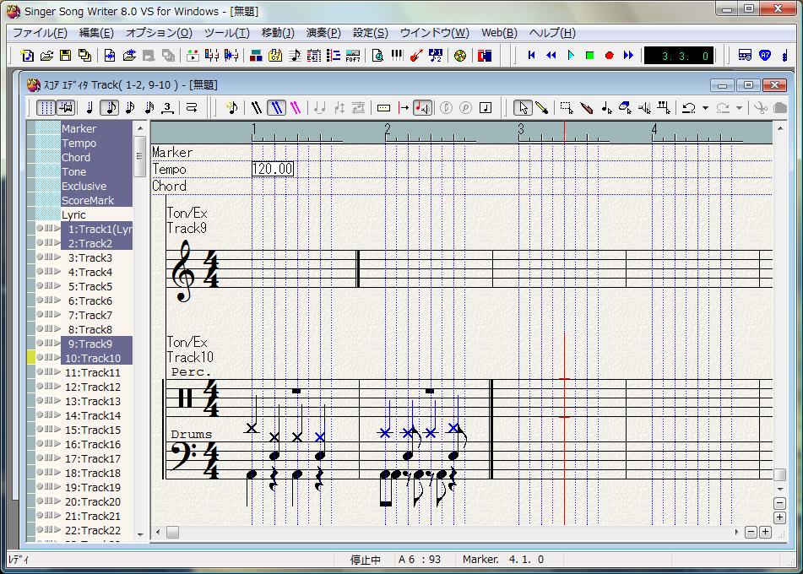Click the magenta double-slash lines icon
Image resolution: width=803 pixels, height=574 pixels.
296,107
